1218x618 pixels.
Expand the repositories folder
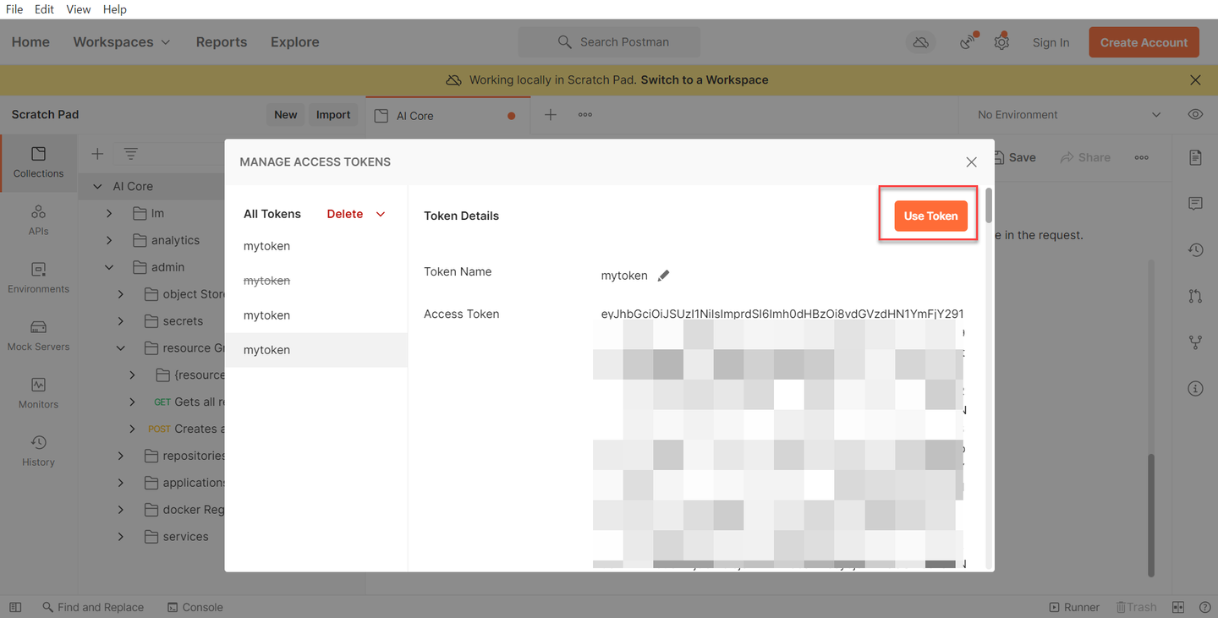point(121,456)
